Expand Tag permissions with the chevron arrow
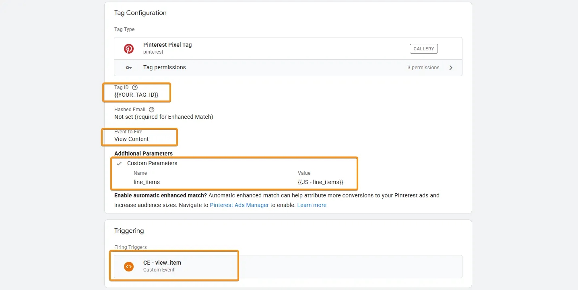 tap(451, 68)
